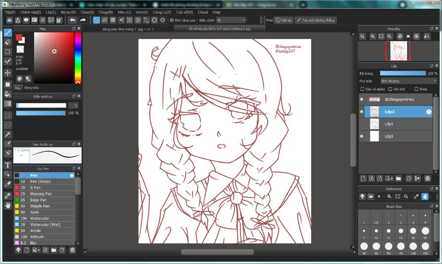Select eyedropper in Reference panel
442x264 pixels.
417,196
